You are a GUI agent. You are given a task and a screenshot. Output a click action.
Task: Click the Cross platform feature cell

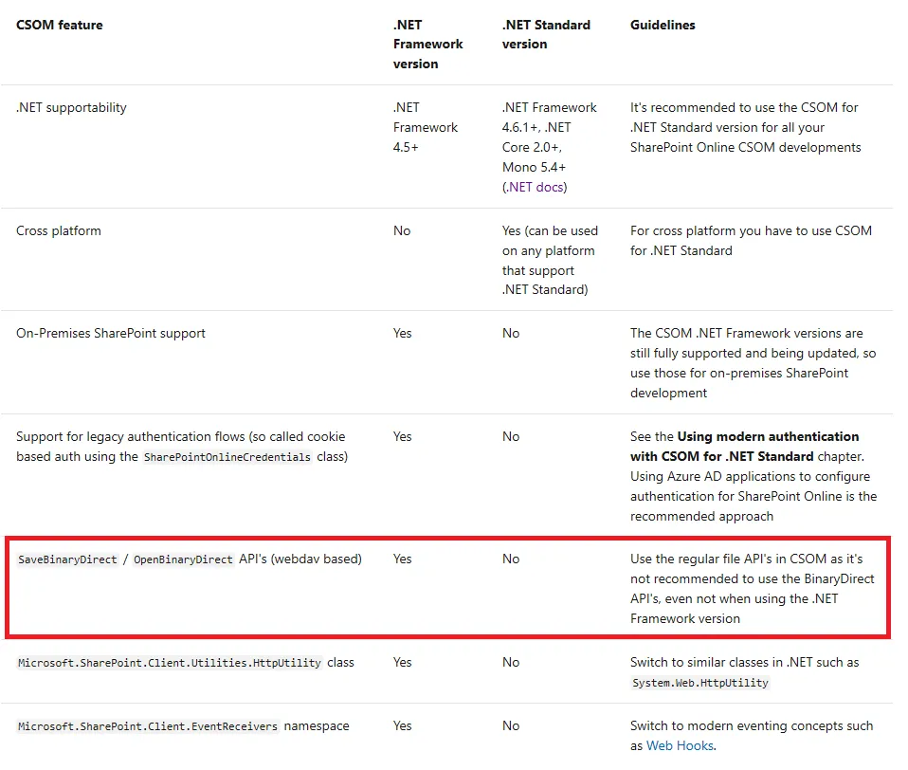[58, 230]
